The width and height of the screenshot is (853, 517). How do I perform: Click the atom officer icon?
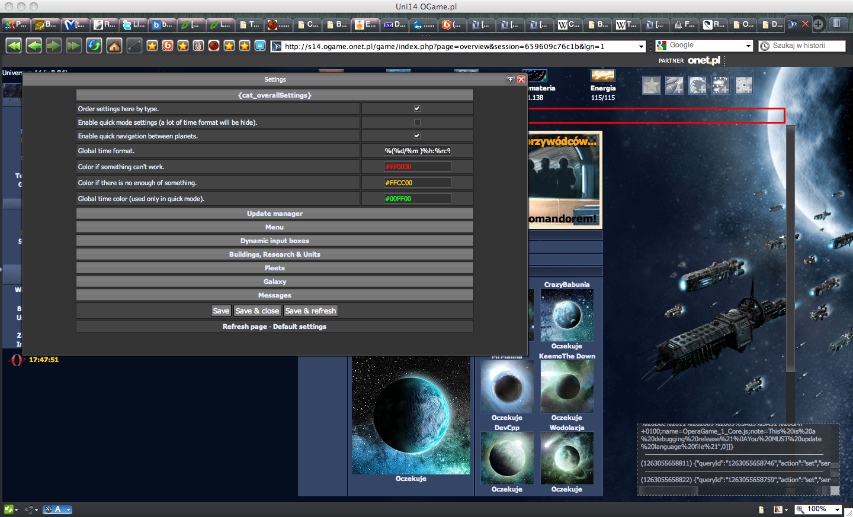(743, 86)
